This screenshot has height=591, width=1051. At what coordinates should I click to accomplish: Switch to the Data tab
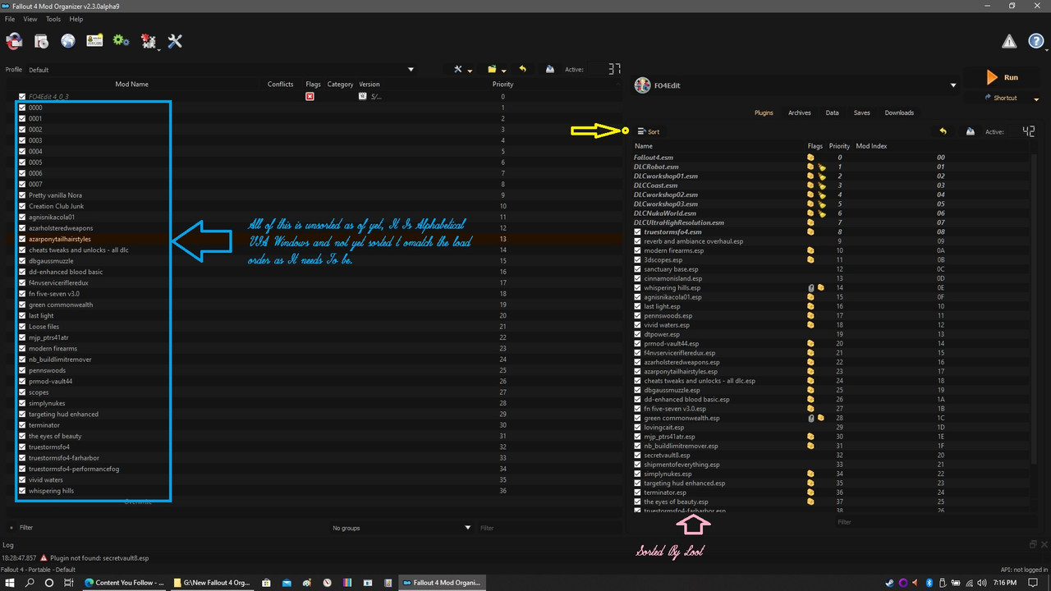[832, 112]
